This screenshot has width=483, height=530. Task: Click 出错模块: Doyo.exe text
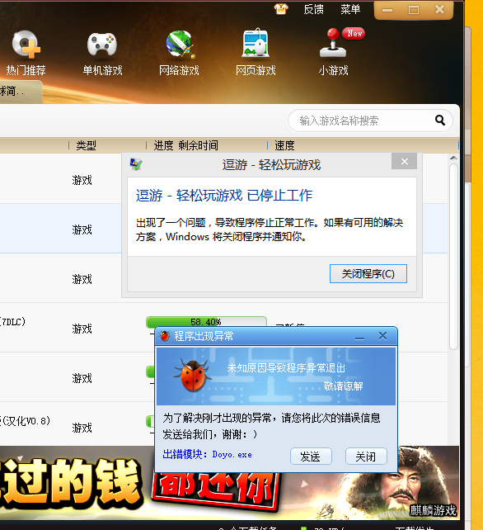pyautogui.click(x=207, y=455)
